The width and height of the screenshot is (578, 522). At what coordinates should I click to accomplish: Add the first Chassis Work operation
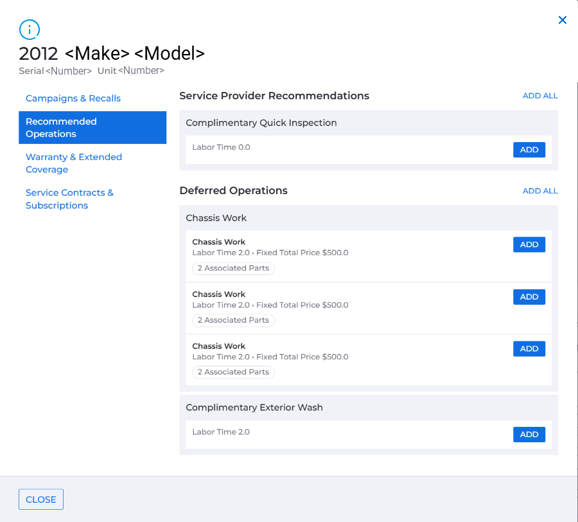tap(529, 244)
